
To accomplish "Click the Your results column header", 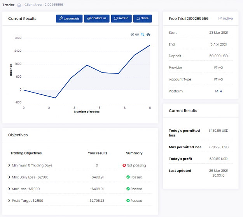I will (x=98, y=153).
